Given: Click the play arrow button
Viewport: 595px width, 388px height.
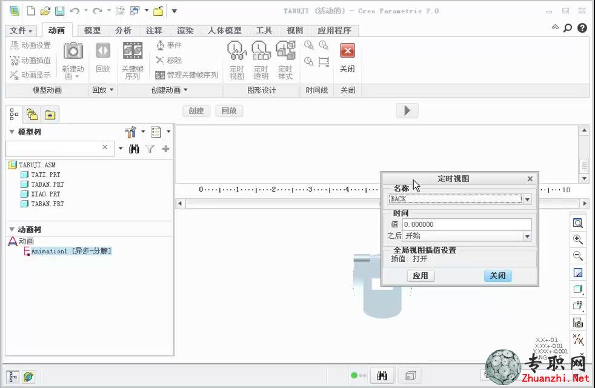Looking at the screenshot, I should coord(407,110).
